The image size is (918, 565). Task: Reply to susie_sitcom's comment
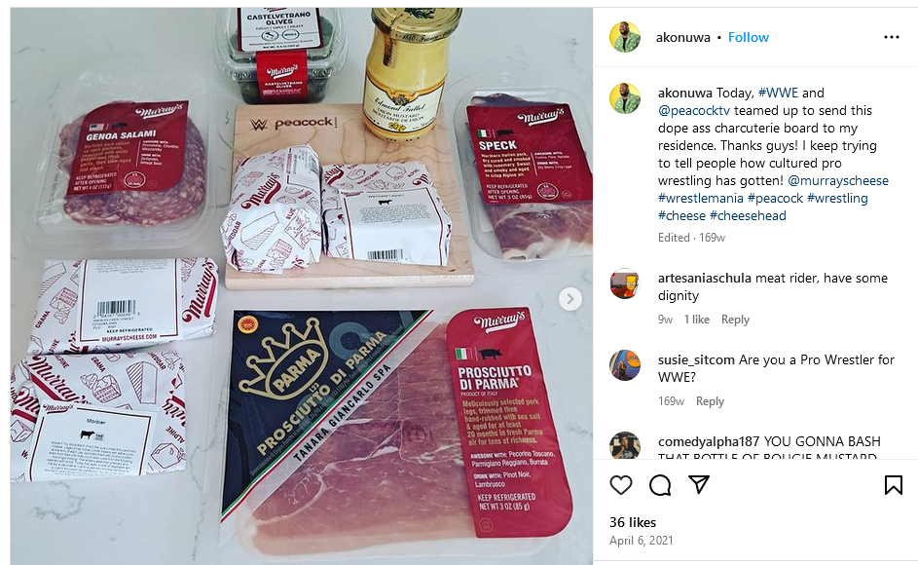[710, 401]
